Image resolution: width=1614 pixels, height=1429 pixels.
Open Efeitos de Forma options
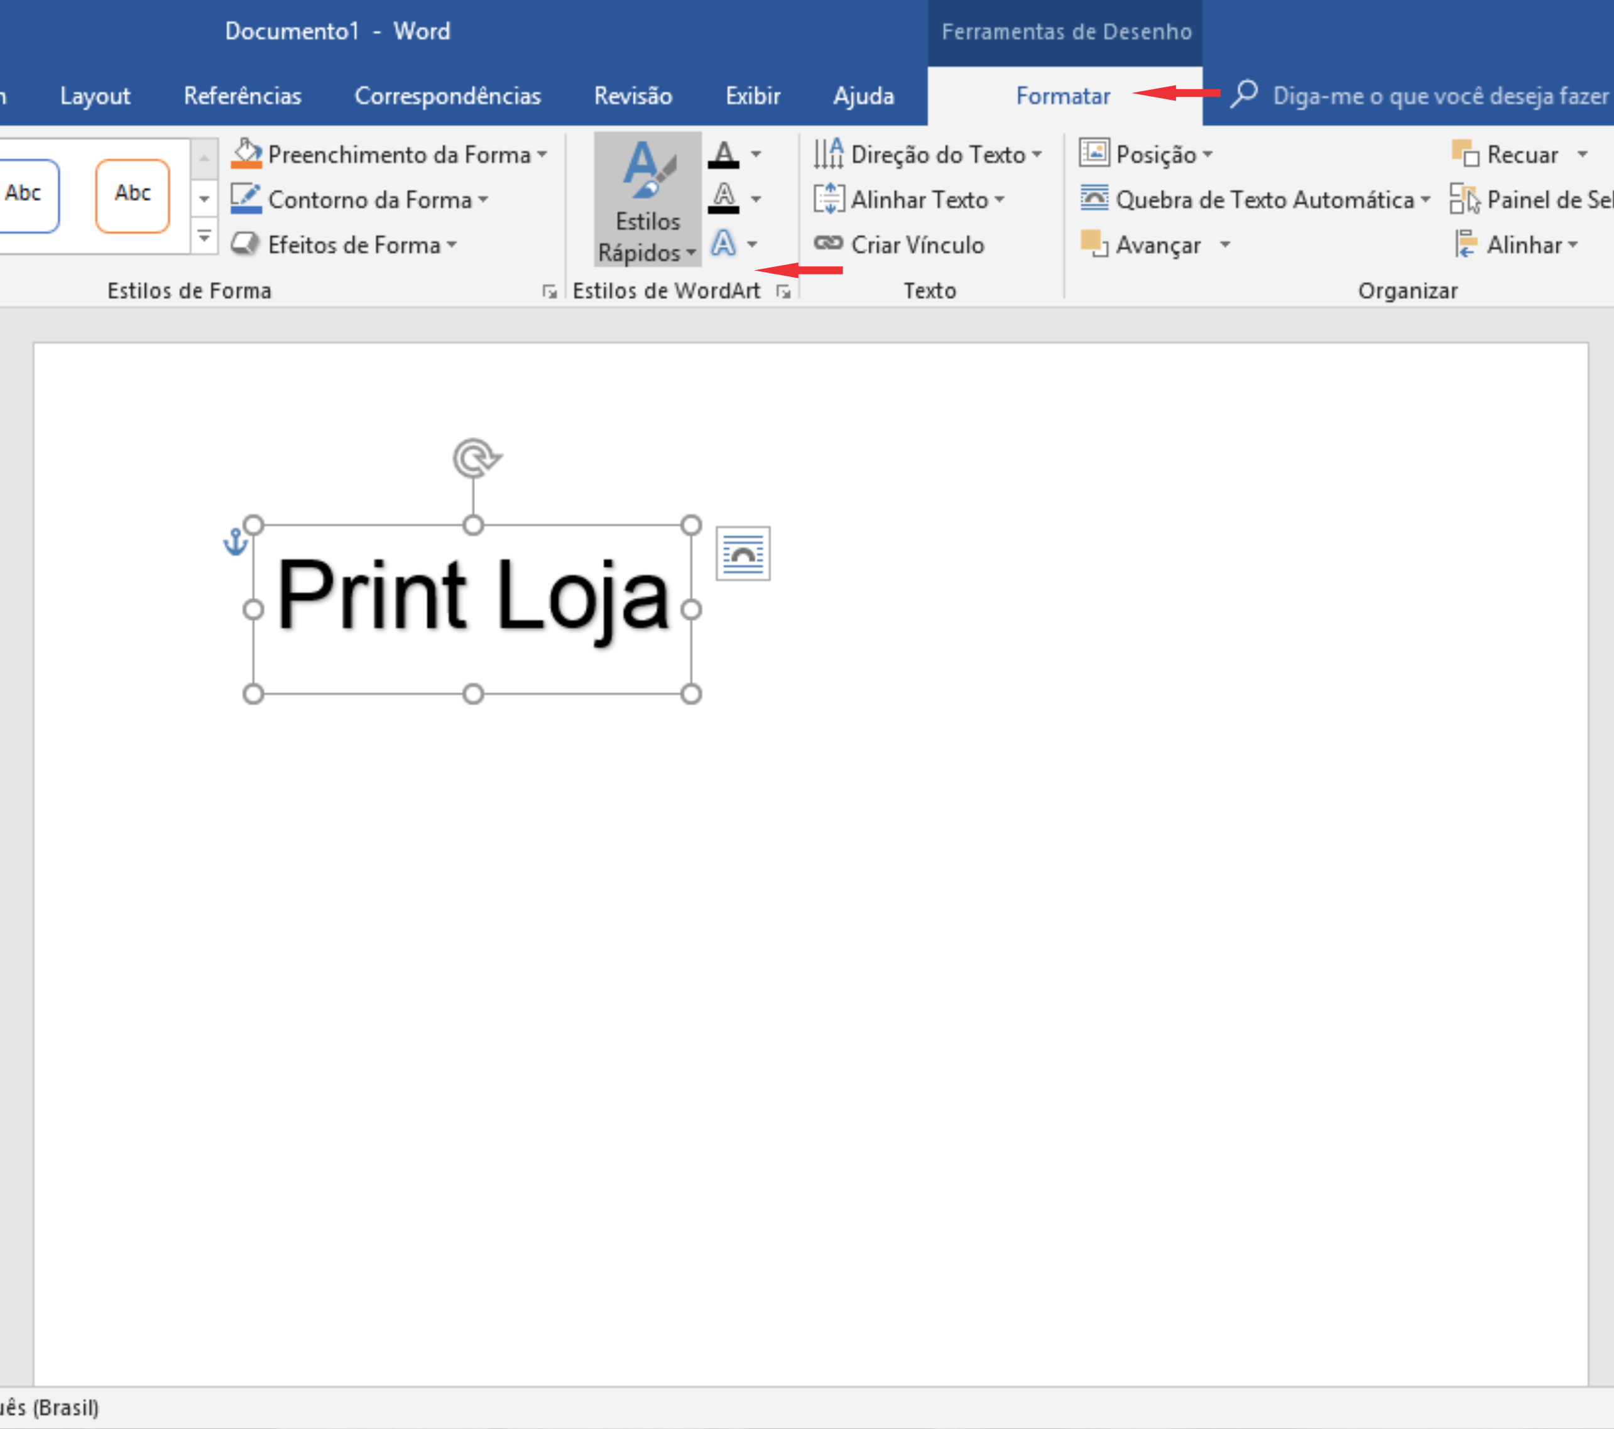click(344, 245)
